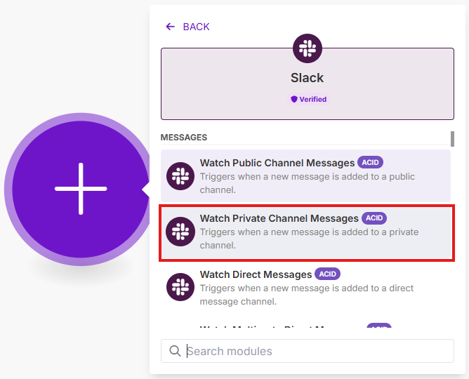Click ACID badge on Watch Public Channel Messages
Viewport: 469px width, 379px height.
(371, 162)
